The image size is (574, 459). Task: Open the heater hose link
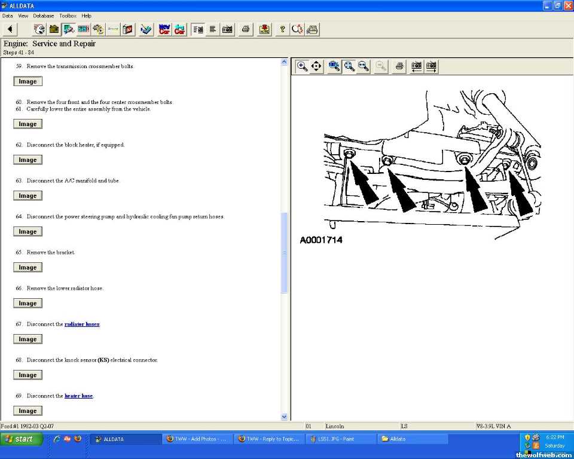coord(78,396)
